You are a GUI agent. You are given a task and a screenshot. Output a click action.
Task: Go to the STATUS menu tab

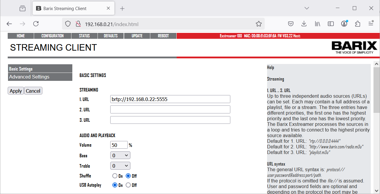pyautogui.click(x=84, y=36)
